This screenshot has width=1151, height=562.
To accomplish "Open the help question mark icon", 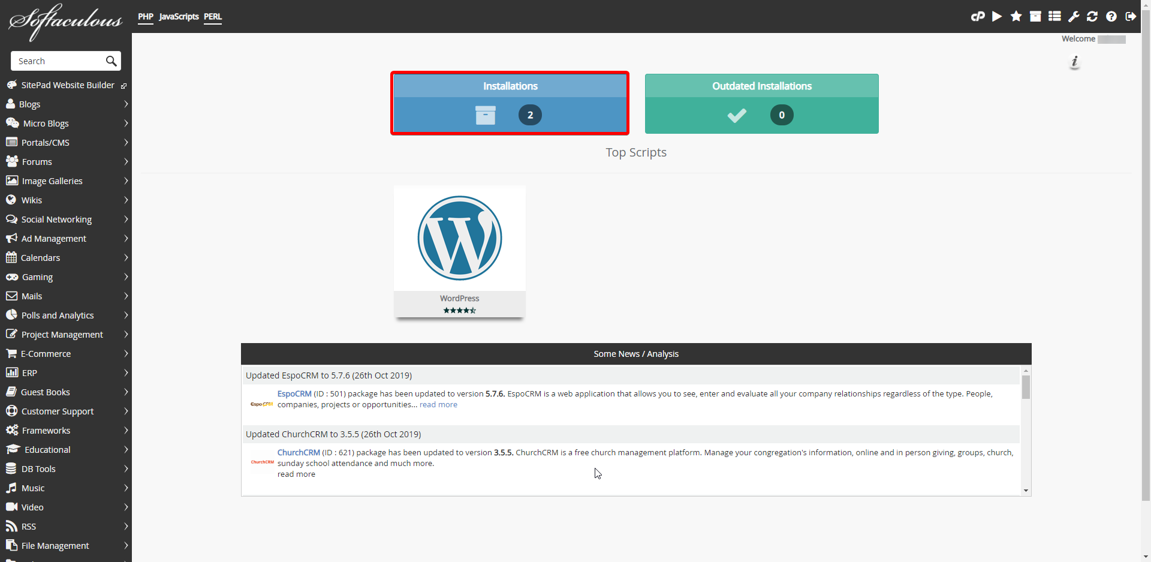I will pyautogui.click(x=1111, y=17).
